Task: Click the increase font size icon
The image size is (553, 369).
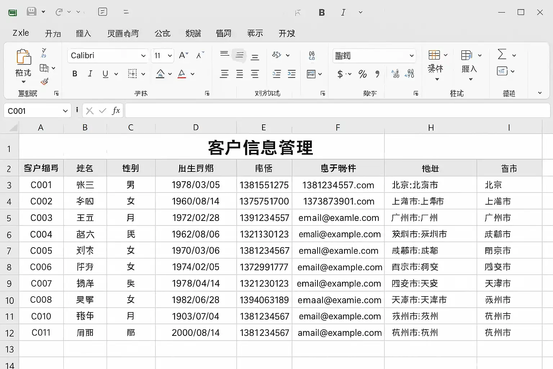Action: pos(183,55)
